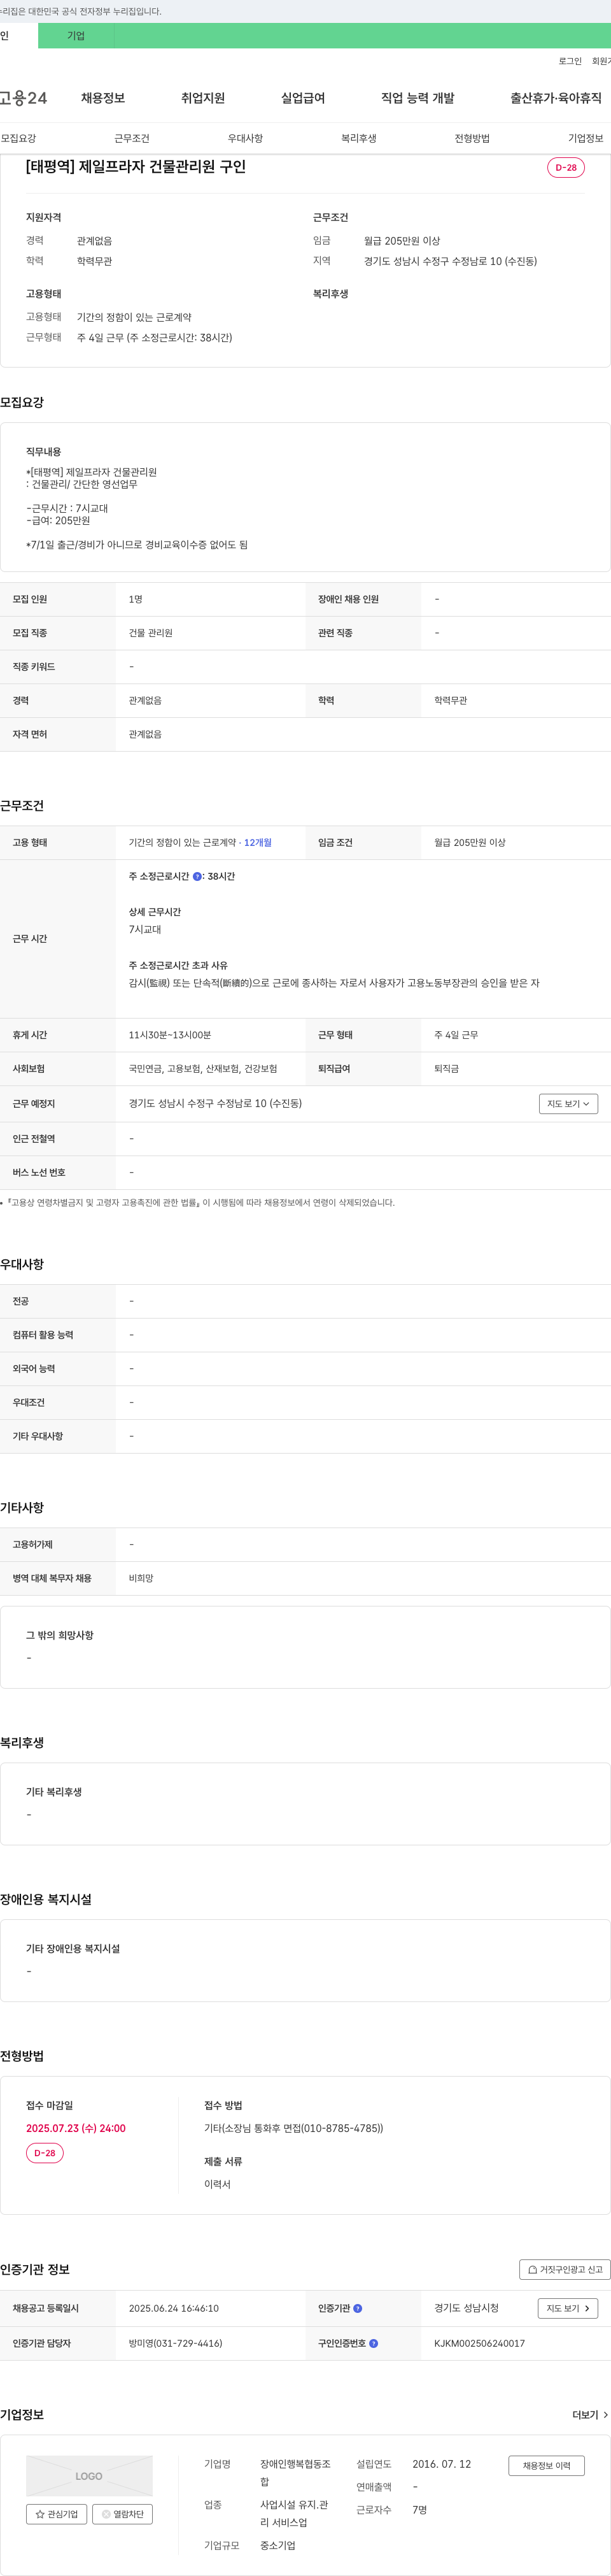This screenshot has width=611, height=2576.
Task: Jump to the 모집요강 section tab
Action: pos(18,138)
